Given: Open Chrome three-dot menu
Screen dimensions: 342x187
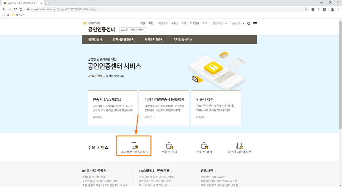Looking at the screenshot, I should [338, 9].
